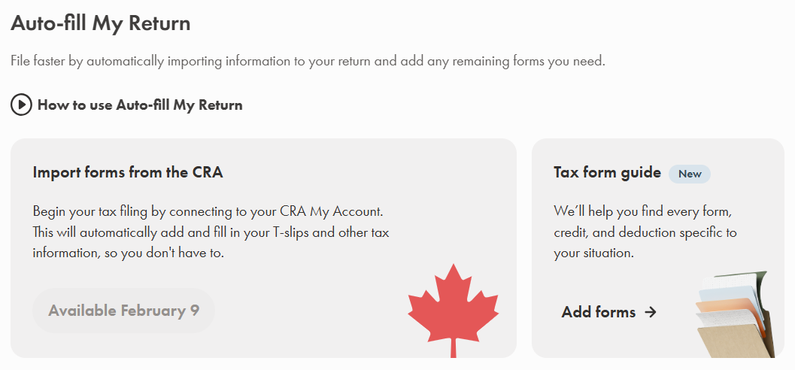Image resolution: width=795 pixels, height=370 pixels.
Task: Click the "information, so you don't have to." line
Action: pyautogui.click(x=128, y=253)
